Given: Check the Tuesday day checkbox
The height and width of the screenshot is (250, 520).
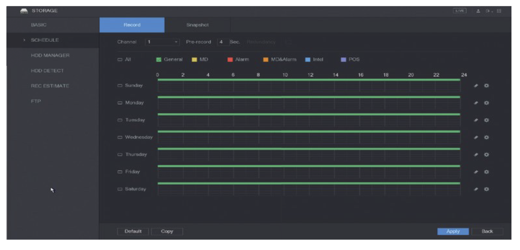Looking at the screenshot, I should (120, 120).
